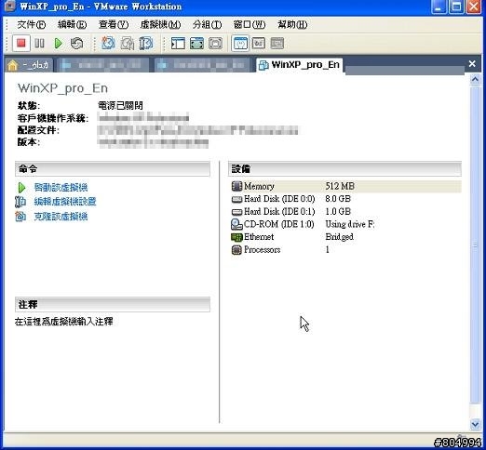This screenshot has height=450, width=486.
Task: Open the Snapshot Manager toolbar icon
Action: tap(146, 44)
